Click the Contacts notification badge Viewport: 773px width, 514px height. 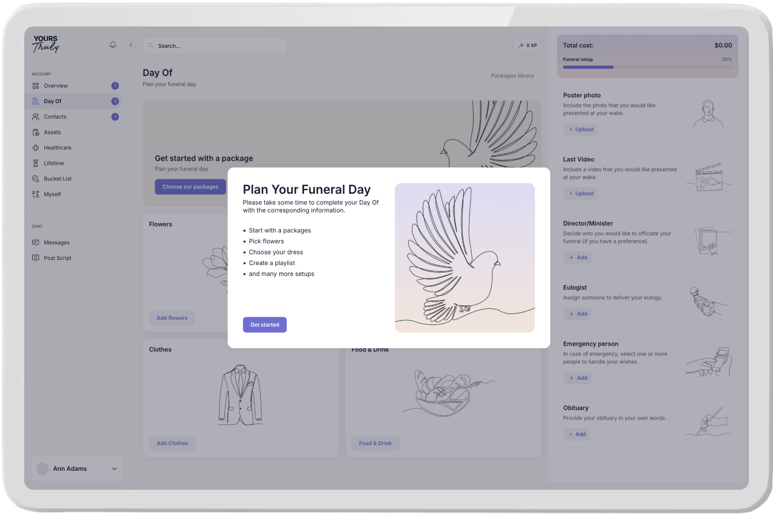115,117
